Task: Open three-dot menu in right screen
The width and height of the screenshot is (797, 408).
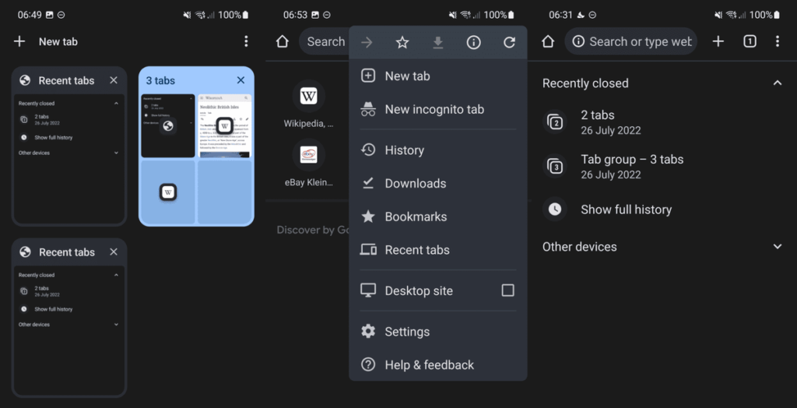Action: click(778, 42)
